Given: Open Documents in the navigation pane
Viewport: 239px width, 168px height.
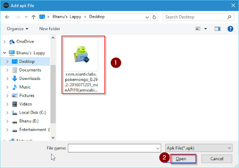Looking at the screenshot, I should [x=30, y=70].
